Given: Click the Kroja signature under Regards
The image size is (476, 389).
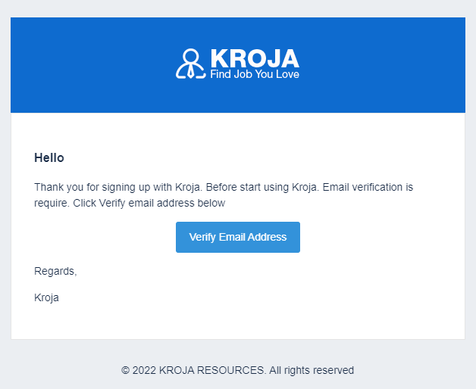Looking at the screenshot, I should tap(46, 297).
